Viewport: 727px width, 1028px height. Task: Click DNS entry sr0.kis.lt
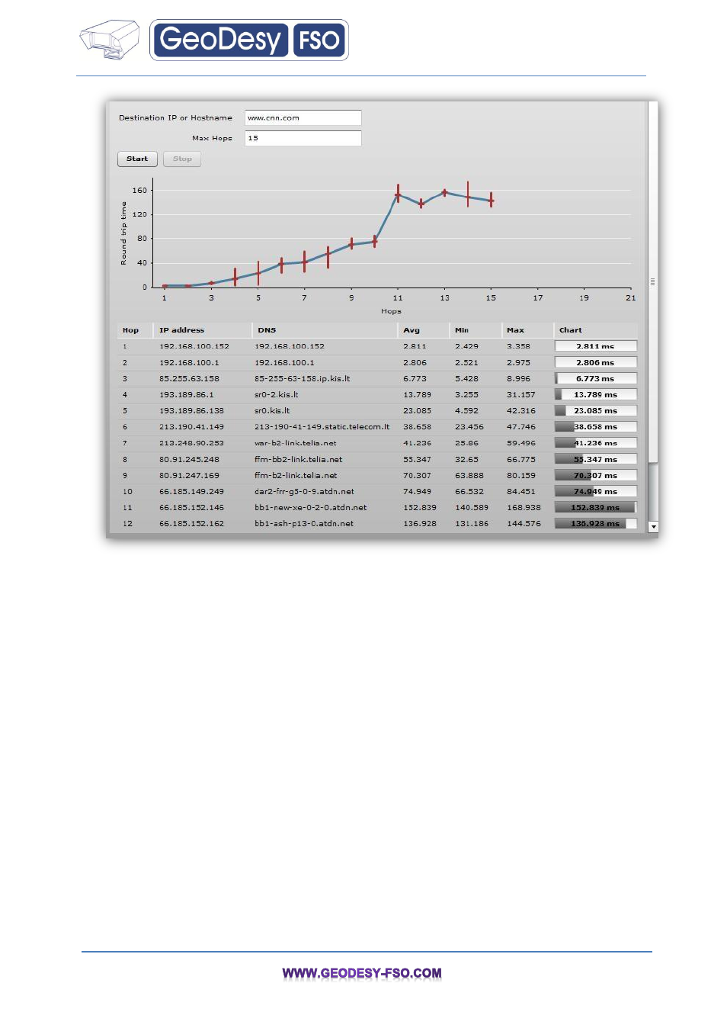[272, 411]
